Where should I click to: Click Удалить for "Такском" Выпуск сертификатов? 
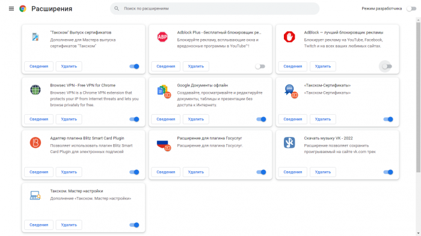pyautogui.click(x=69, y=66)
